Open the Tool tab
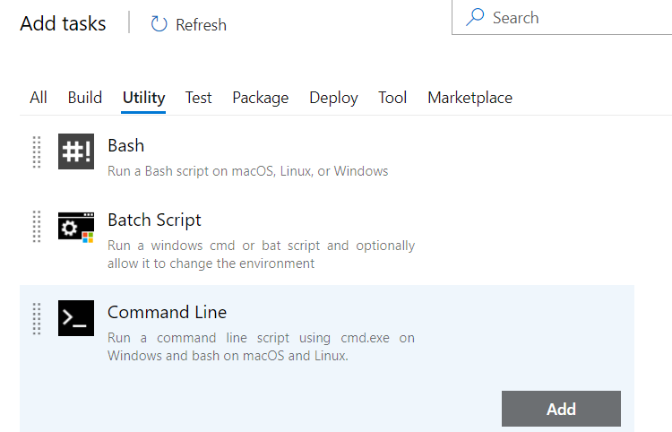Screen dimensions: 672x432 click(392, 98)
